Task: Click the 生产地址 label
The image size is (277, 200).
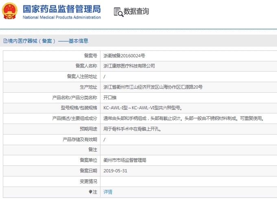Action: coord(89,87)
